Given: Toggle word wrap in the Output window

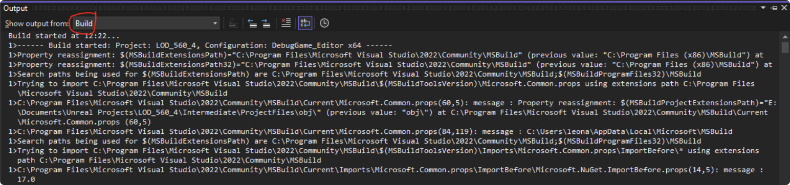Looking at the screenshot, I should [x=305, y=23].
